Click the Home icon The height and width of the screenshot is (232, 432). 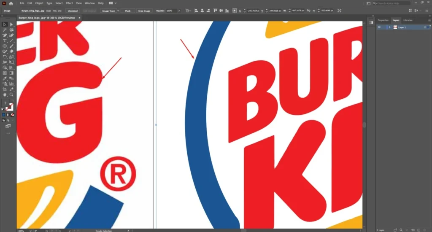[x=11, y=3]
